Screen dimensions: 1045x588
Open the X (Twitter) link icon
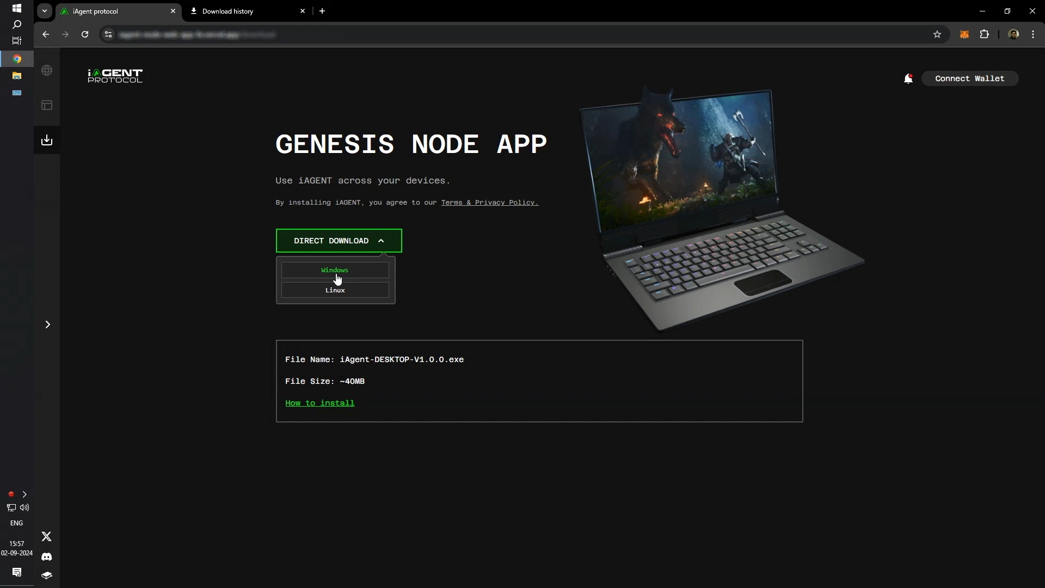[x=47, y=536]
